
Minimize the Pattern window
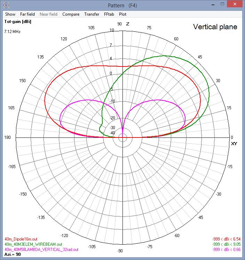213,5
